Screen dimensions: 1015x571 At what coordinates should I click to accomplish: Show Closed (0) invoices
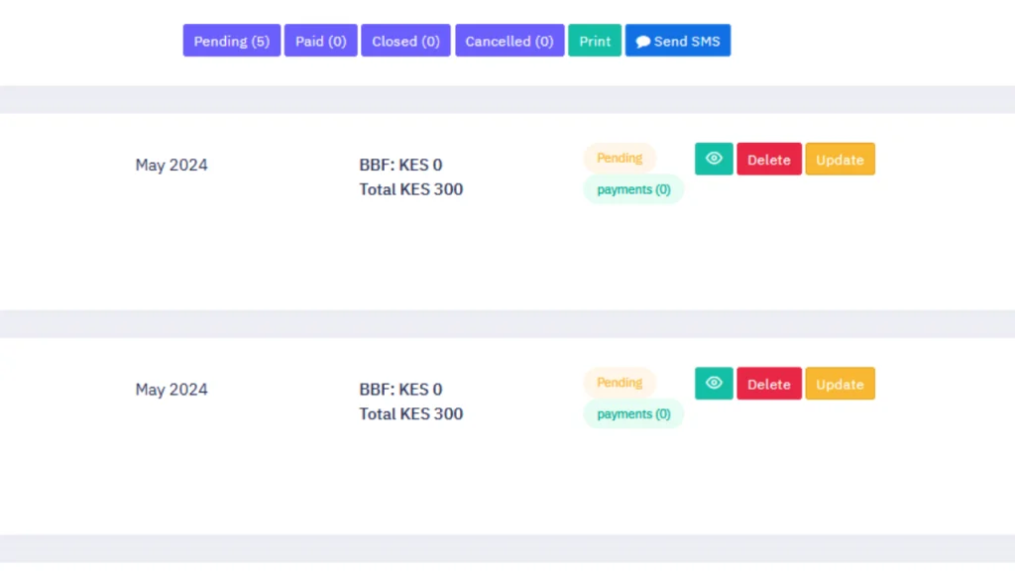click(x=405, y=41)
